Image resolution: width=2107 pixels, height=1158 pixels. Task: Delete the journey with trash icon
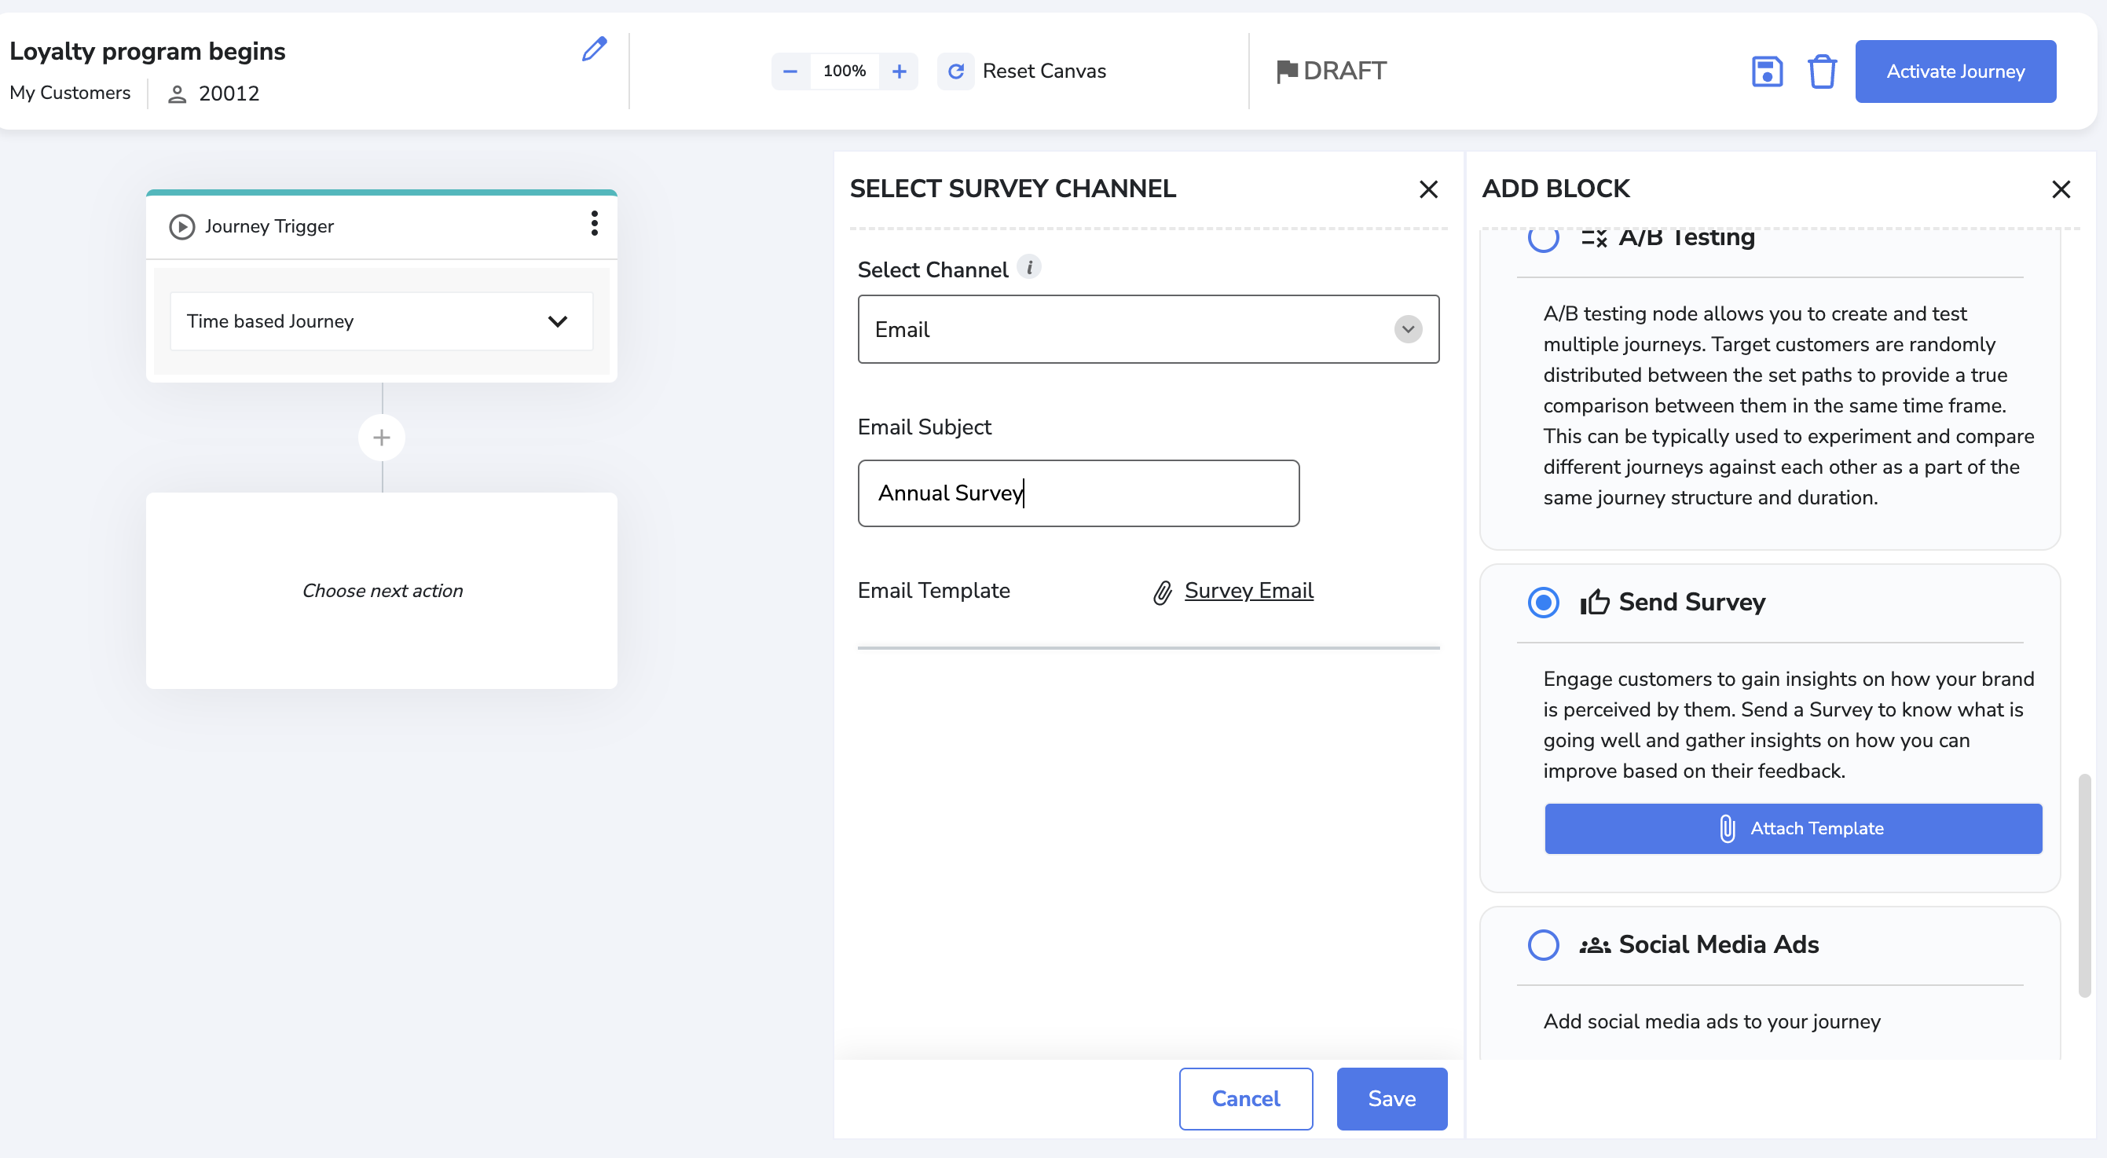tap(1822, 71)
